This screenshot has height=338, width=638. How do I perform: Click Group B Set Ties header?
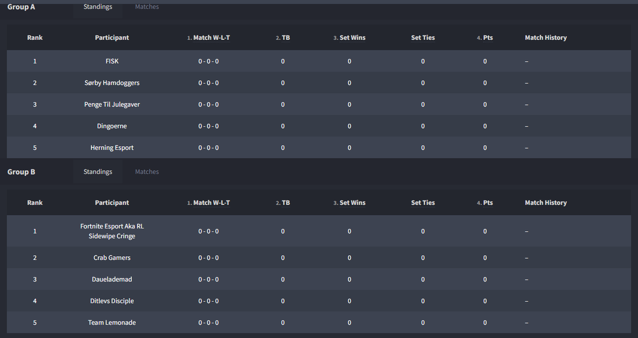pos(423,202)
